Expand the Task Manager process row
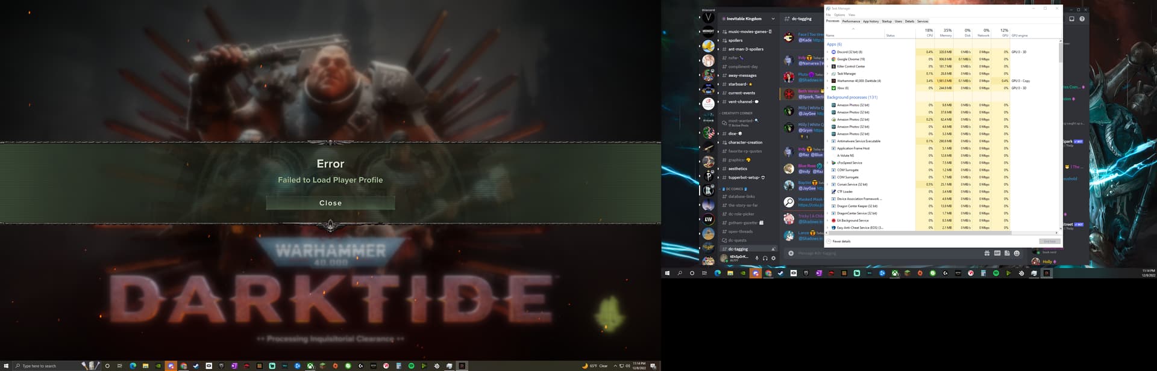1157x371 pixels. (x=828, y=74)
